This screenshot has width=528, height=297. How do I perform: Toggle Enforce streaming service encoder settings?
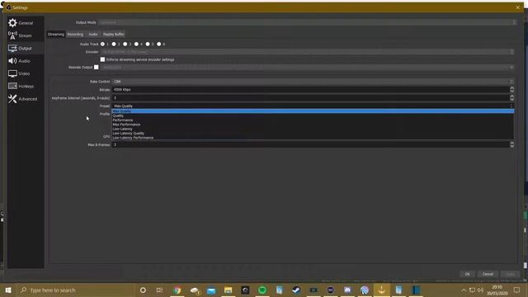tap(102, 59)
